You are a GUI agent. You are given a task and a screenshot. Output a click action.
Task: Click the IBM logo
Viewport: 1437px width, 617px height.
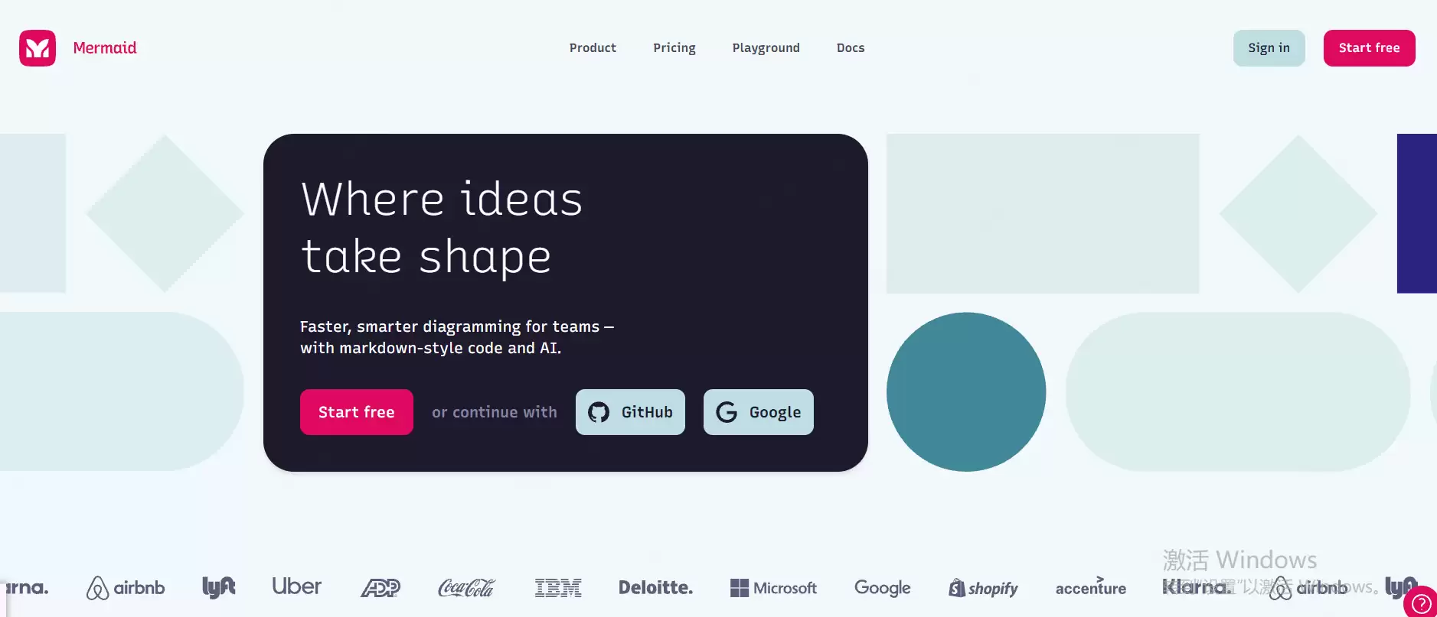558,588
